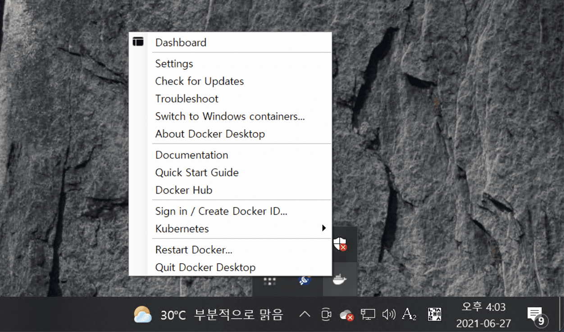Click the Dashboard panel icon in the menu
Screen dimensions: 564x332
[x=138, y=42]
